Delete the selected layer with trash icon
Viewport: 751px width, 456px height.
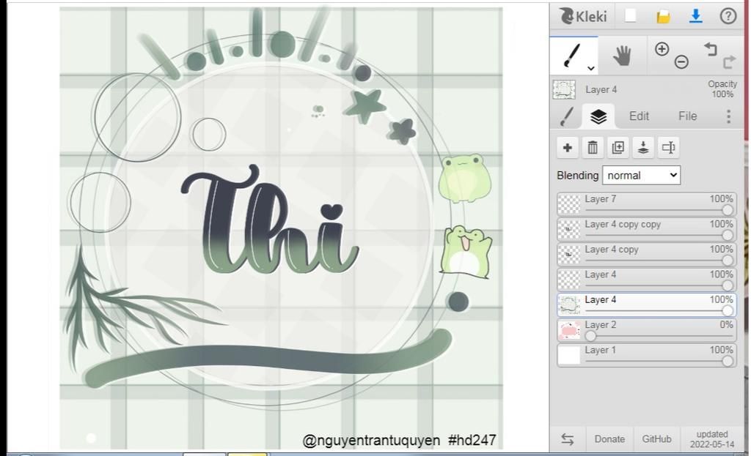(593, 148)
